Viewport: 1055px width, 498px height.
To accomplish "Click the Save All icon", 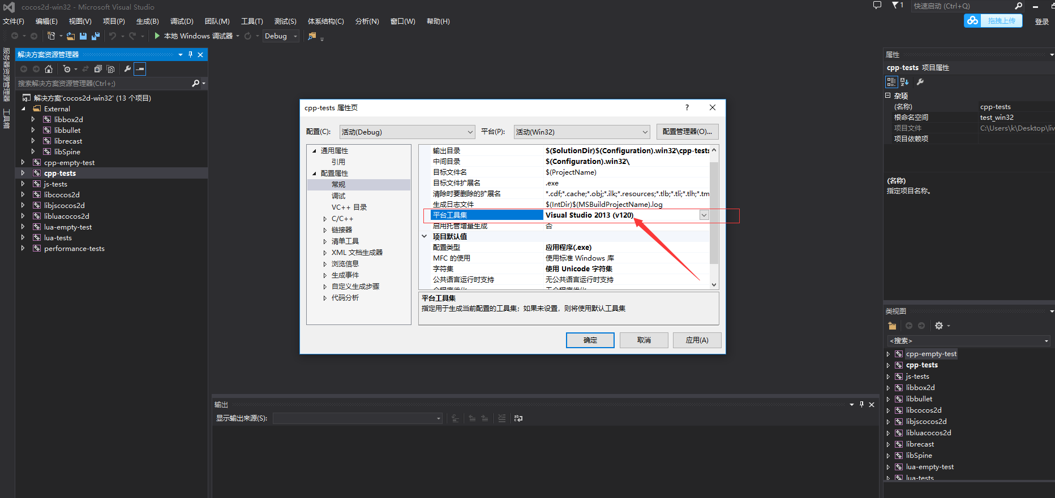I will [95, 36].
